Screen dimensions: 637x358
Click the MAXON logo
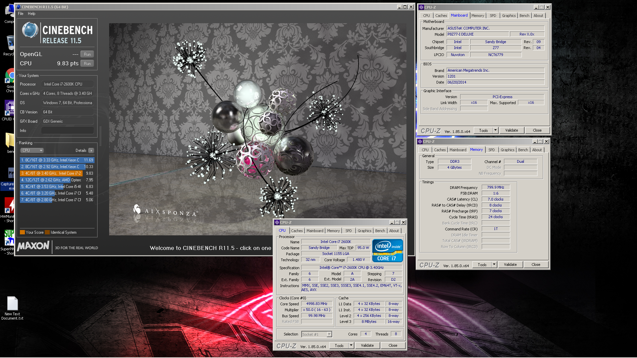coord(33,246)
